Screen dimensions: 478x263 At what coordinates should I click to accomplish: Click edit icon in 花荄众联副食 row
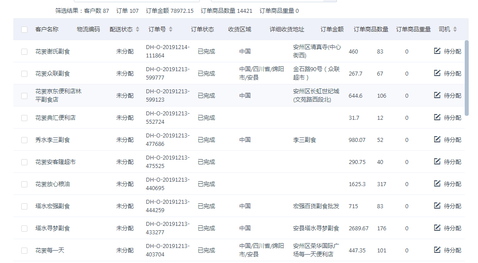(x=437, y=73)
